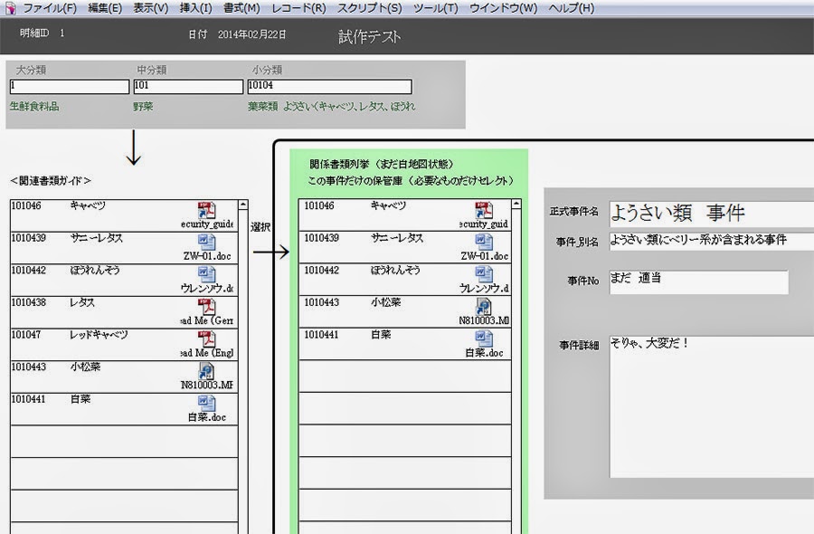Open the Word document for ほうれんそう
Image resolution: width=814 pixels, height=534 pixels.
pos(207,272)
